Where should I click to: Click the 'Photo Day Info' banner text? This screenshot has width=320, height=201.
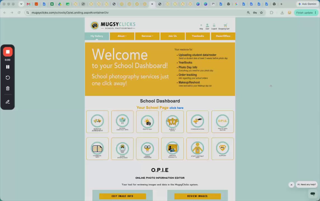pyautogui.click(x=188, y=67)
